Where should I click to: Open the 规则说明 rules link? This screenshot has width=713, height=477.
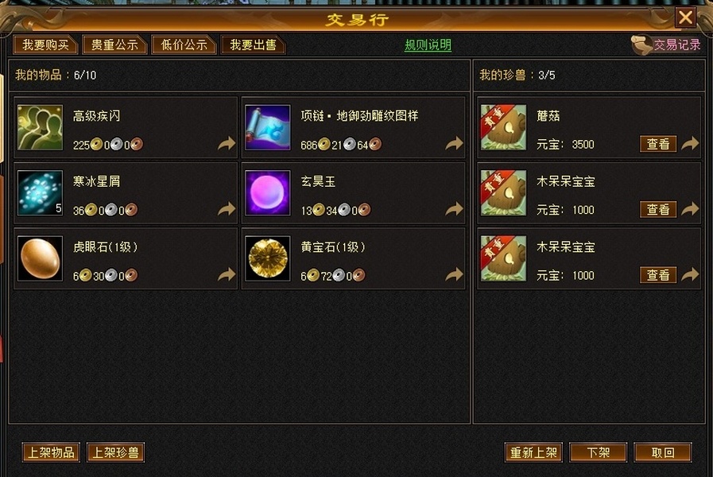point(428,45)
